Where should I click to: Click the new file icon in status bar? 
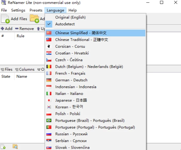pos(3,147)
